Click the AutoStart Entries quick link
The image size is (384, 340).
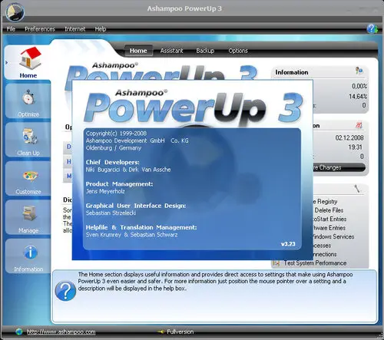[x=329, y=219]
